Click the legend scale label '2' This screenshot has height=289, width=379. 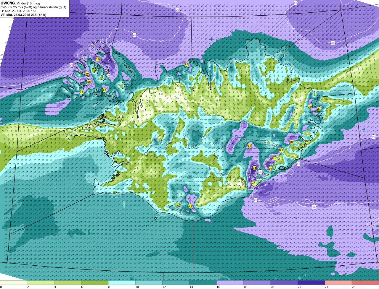(28, 287)
